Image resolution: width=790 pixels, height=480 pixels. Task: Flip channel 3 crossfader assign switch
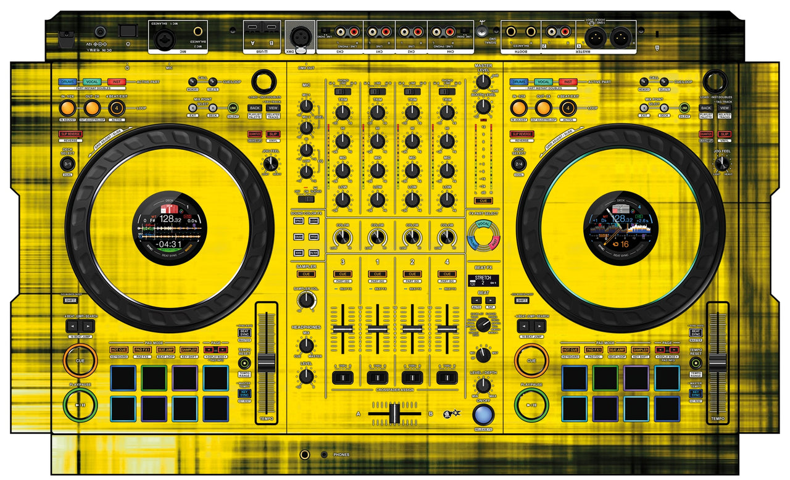tap(343, 377)
